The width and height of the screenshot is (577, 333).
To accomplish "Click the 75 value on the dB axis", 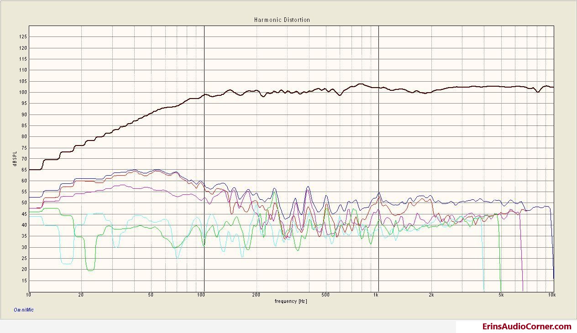I will (x=25, y=148).
